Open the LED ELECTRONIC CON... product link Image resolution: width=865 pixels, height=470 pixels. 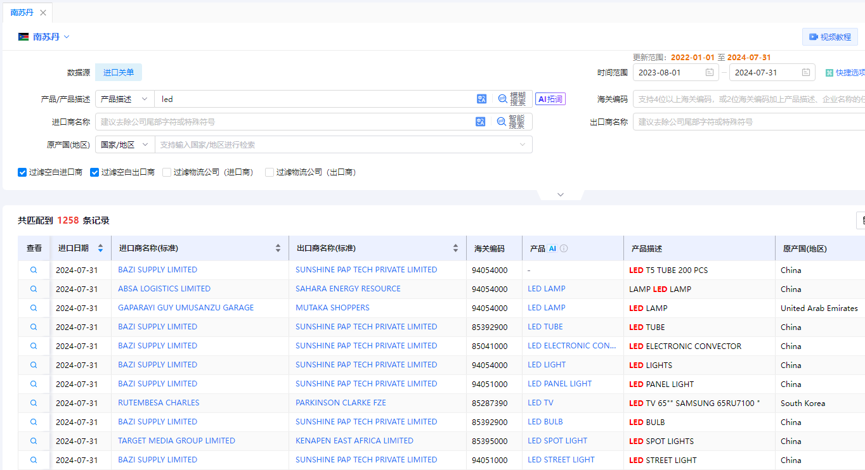tap(572, 346)
